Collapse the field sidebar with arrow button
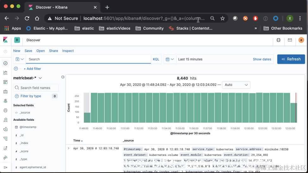Viewport: 308px width, 173px height. pyautogui.click(x=63, y=77)
